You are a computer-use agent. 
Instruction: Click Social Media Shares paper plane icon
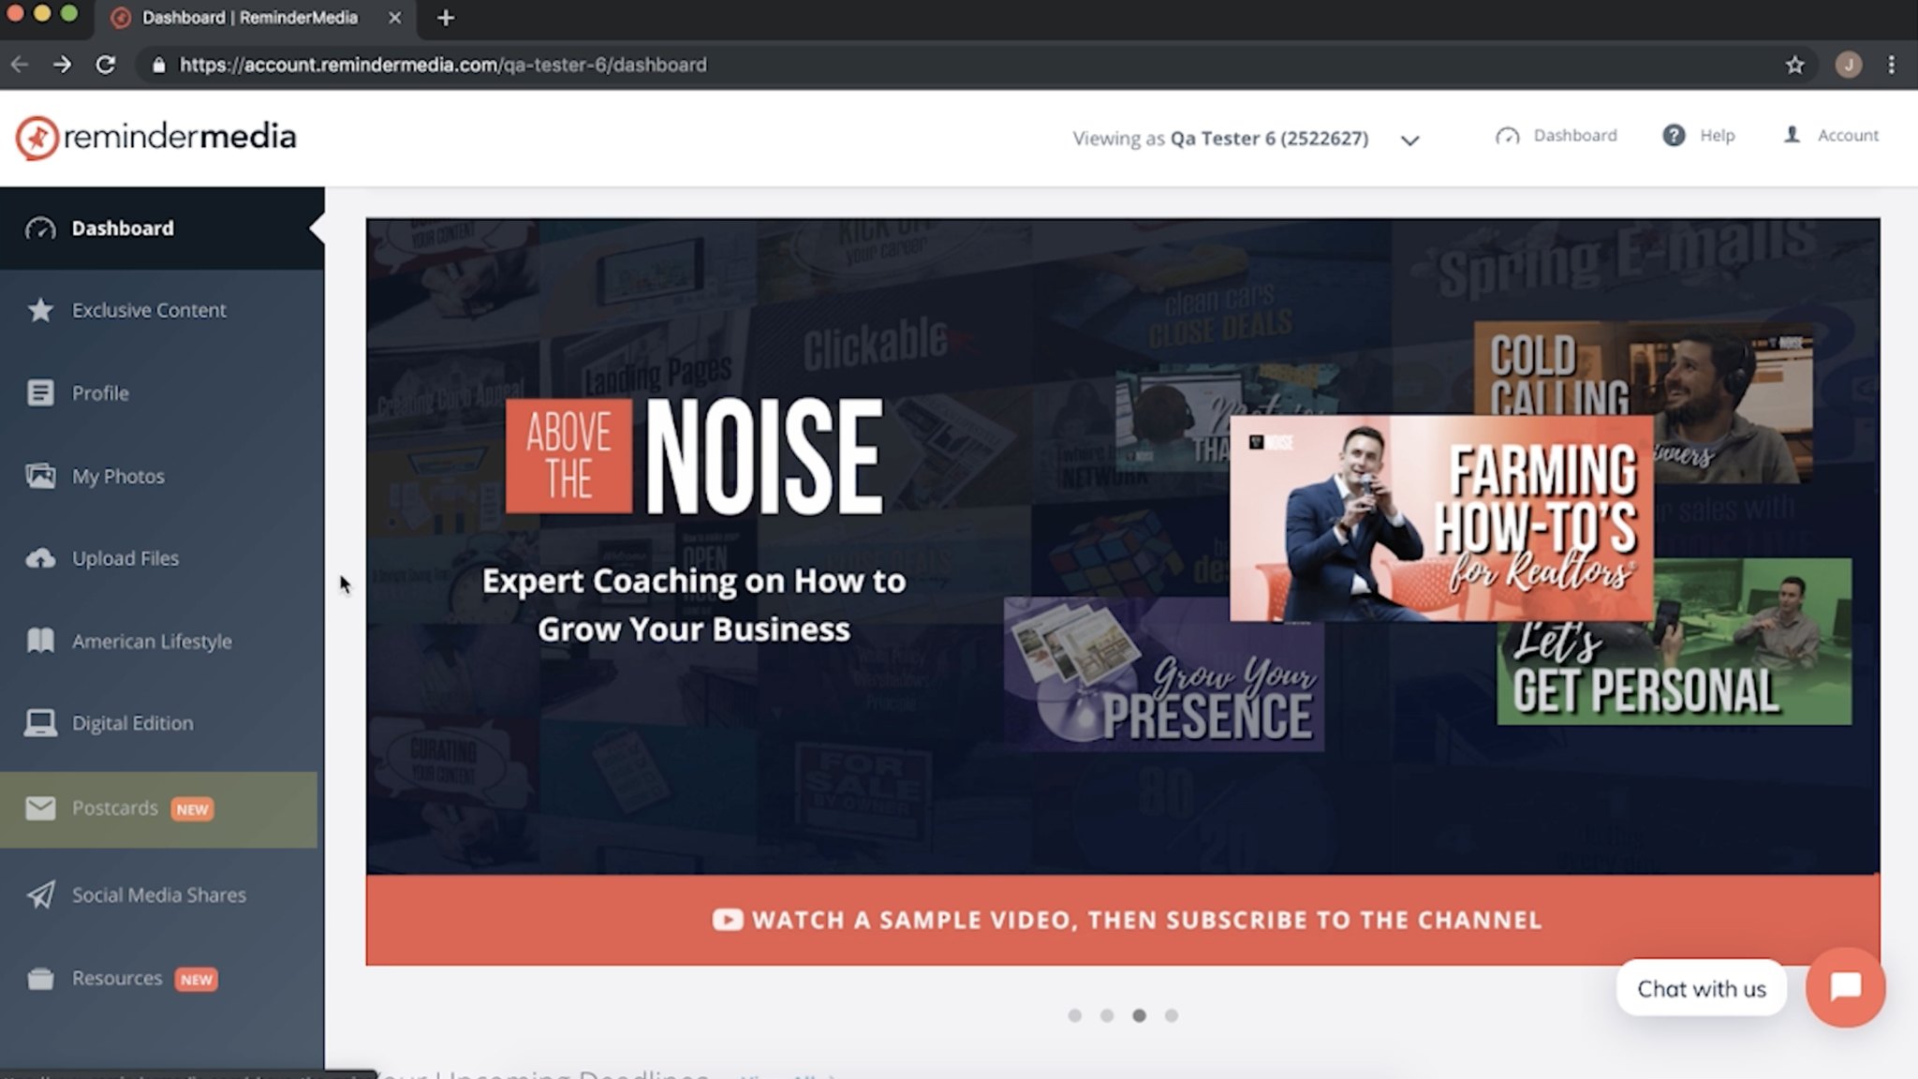pyautogui.click(x=40, y=894)
